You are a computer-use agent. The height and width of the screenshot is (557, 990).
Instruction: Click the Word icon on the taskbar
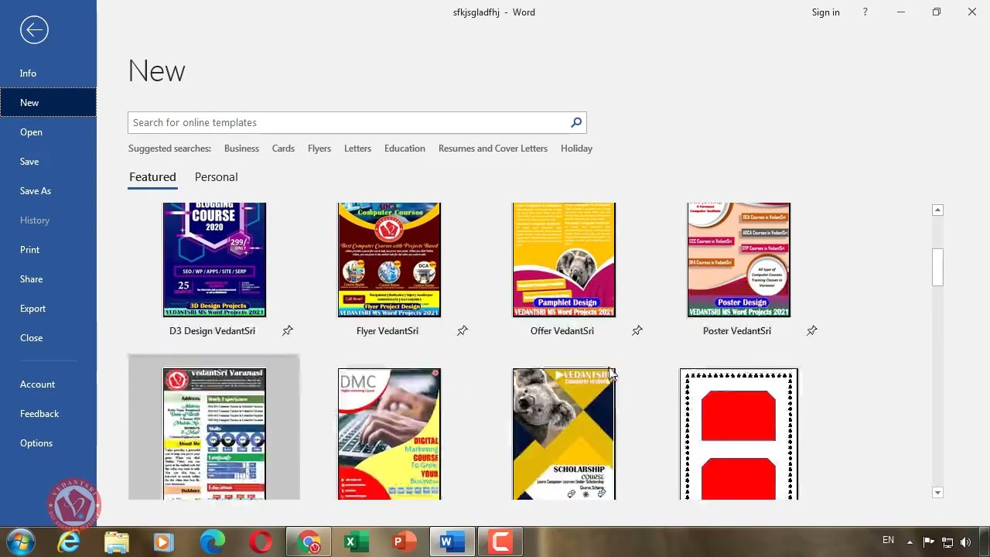click(452, 542)
